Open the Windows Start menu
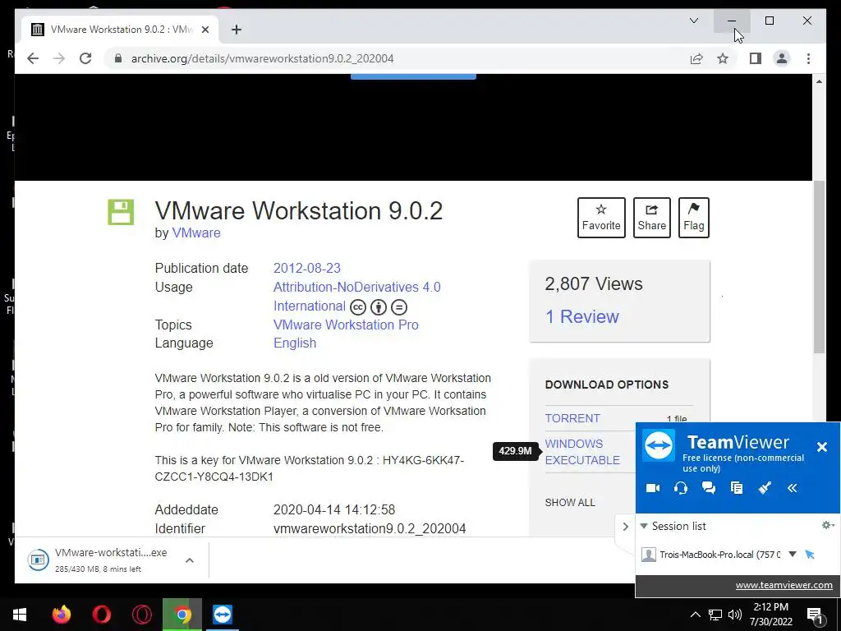 (20, 615)
